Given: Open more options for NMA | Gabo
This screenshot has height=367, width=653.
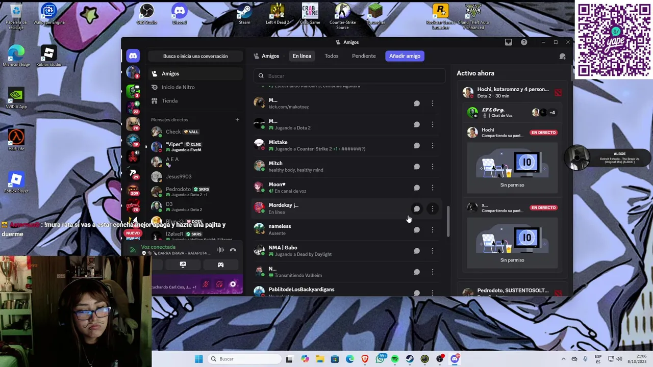Looking at the screenshot, I should click(x=433, y=251).
